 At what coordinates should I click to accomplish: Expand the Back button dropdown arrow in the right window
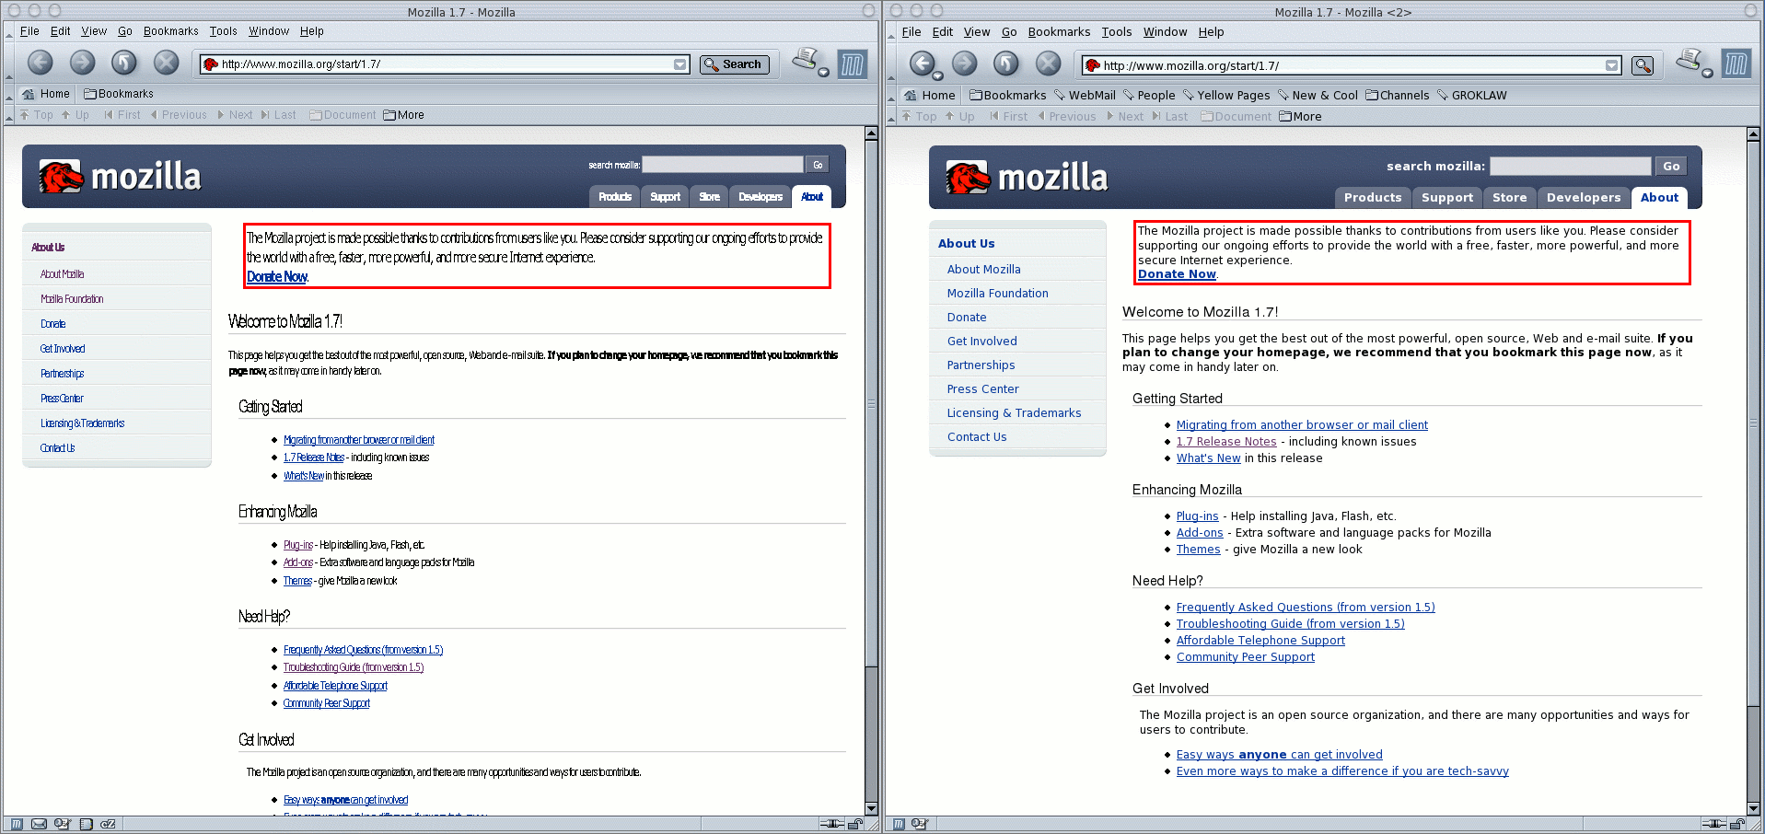tap(938, 74)
